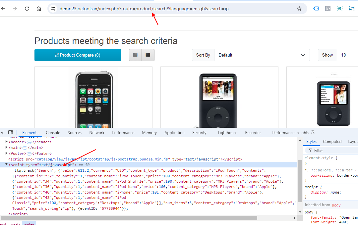Open the browser home page
358x225 pixels.
pyautogui.click(x=39, y=9)
